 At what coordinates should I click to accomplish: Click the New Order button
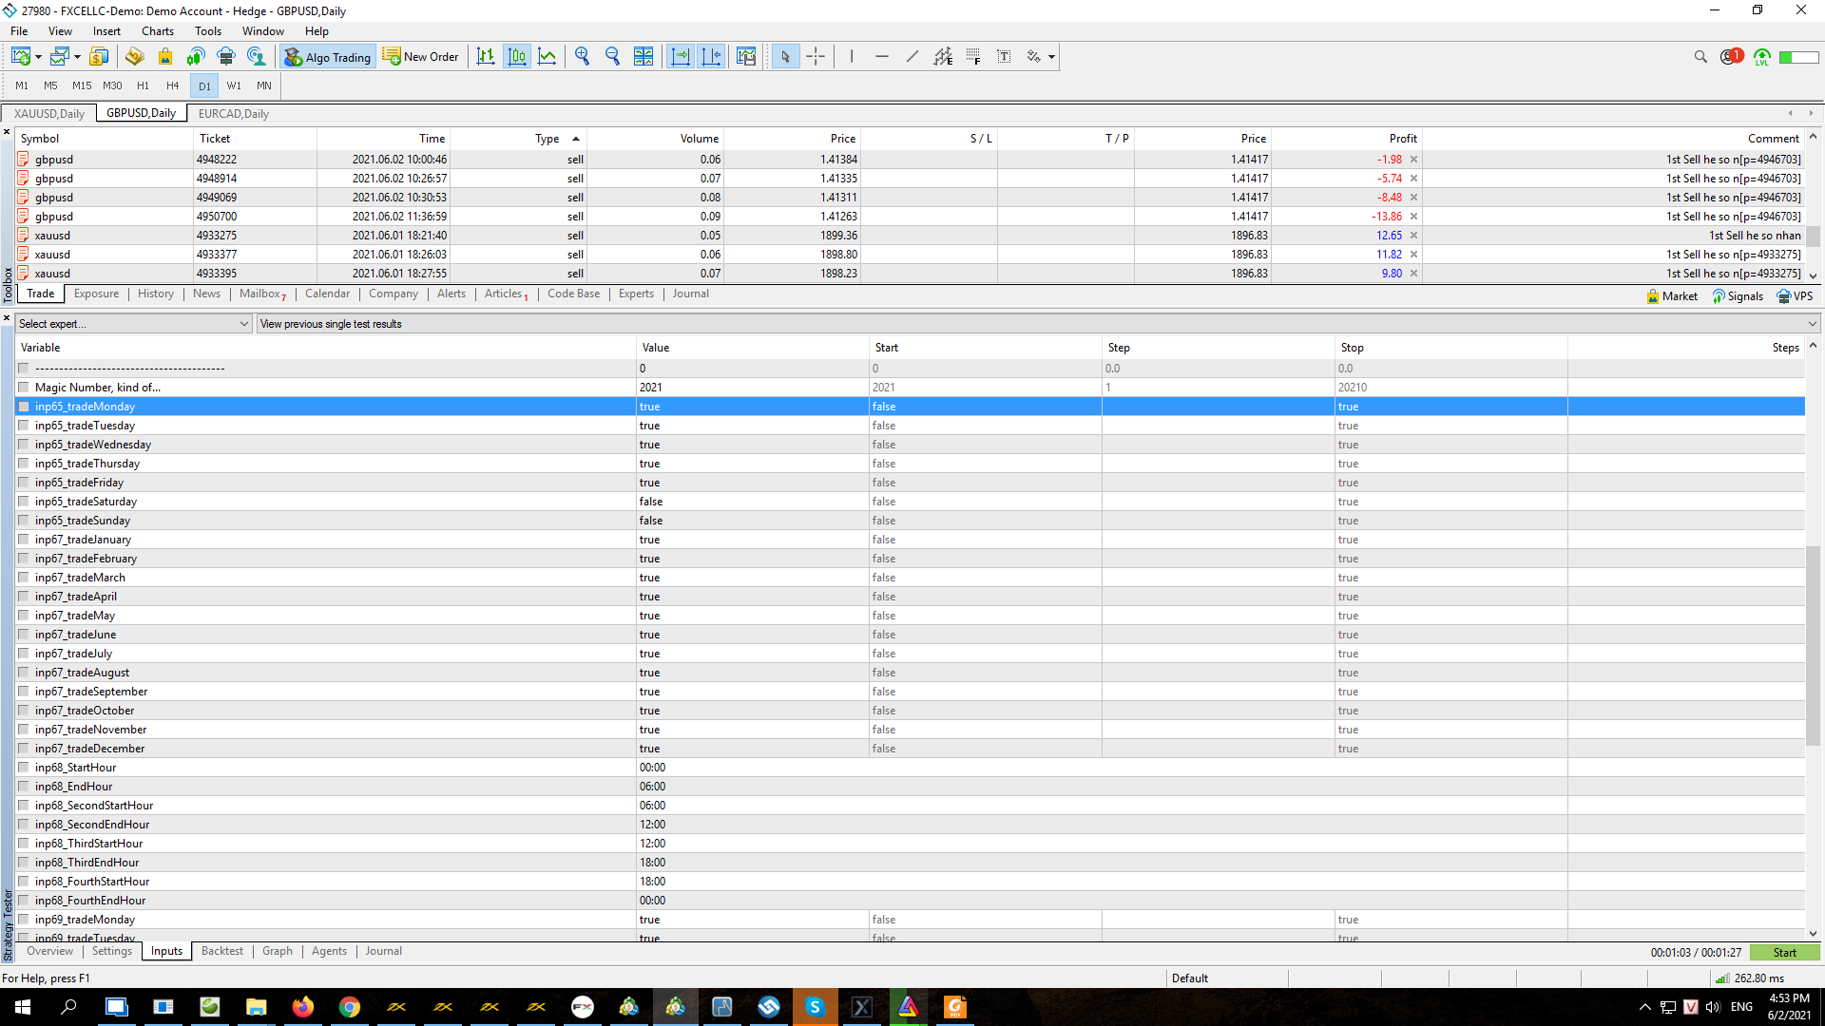pyautogui.click(x=421, y=57)
